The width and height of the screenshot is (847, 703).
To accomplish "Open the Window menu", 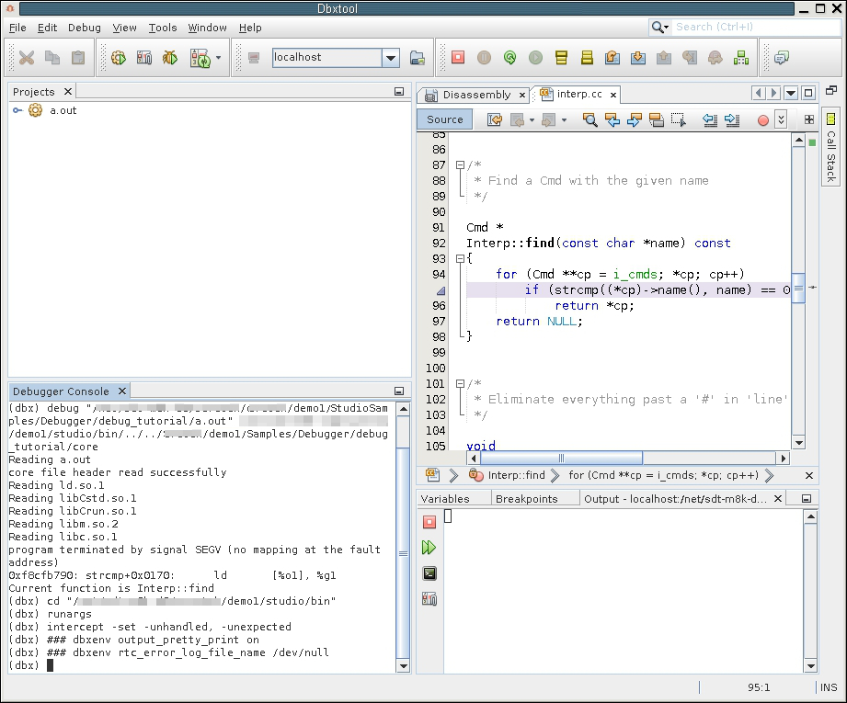I will point(208,28).
